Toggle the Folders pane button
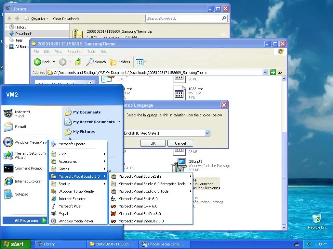The height and width of the screenshot is (249, 333). [120, 62]
